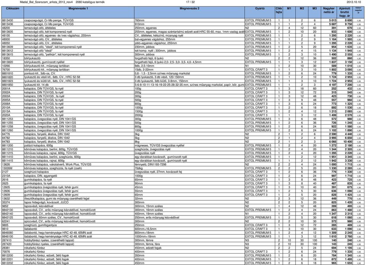Select item number 8813430
This screenshot has width=366, height=265.
pyautogui.click(x=8, y=20)
